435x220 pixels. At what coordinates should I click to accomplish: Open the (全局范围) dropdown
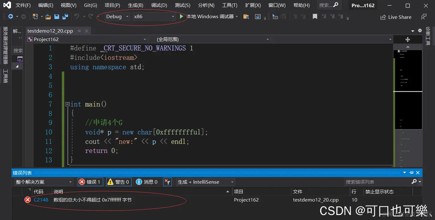(209, 39)
